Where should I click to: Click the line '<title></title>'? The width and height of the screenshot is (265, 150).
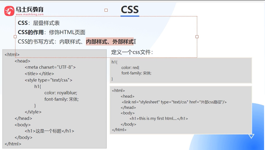coord(39,74)
